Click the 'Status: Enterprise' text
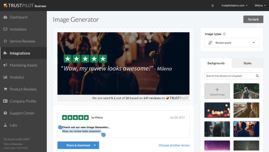 tap(13, 144)
